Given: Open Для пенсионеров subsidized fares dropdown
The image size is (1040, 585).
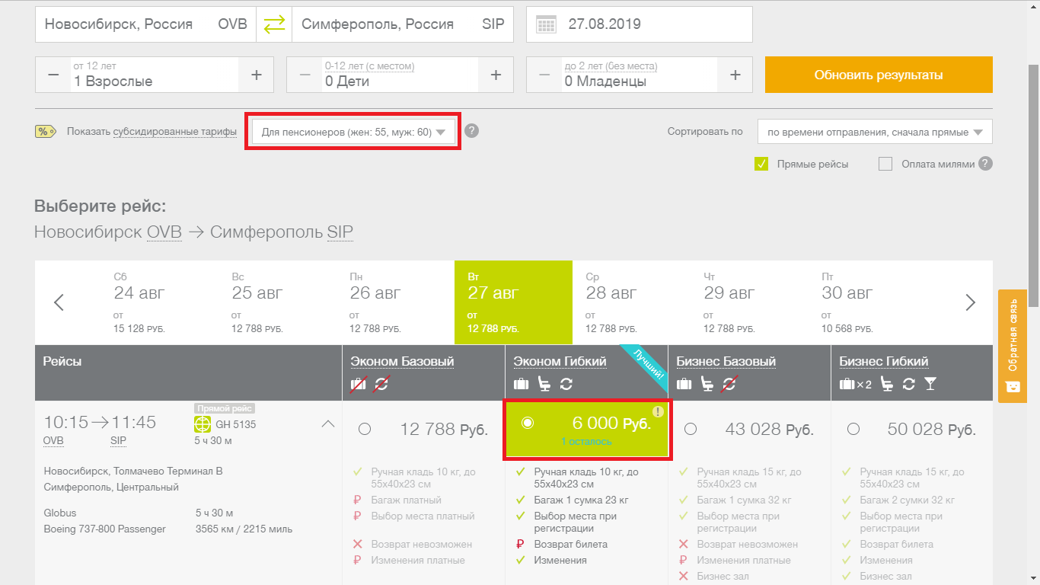Looking at the screenshot, I should 354,132.
